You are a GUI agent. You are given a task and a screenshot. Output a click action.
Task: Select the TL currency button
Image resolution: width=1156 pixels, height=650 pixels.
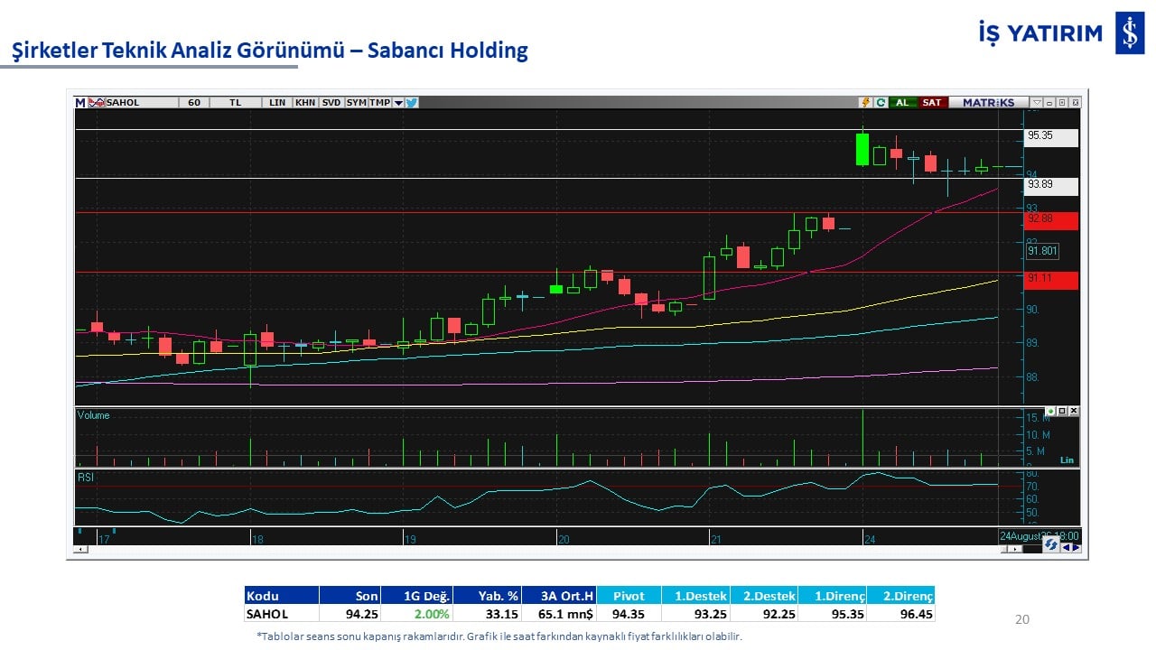[x=236, y=103]
